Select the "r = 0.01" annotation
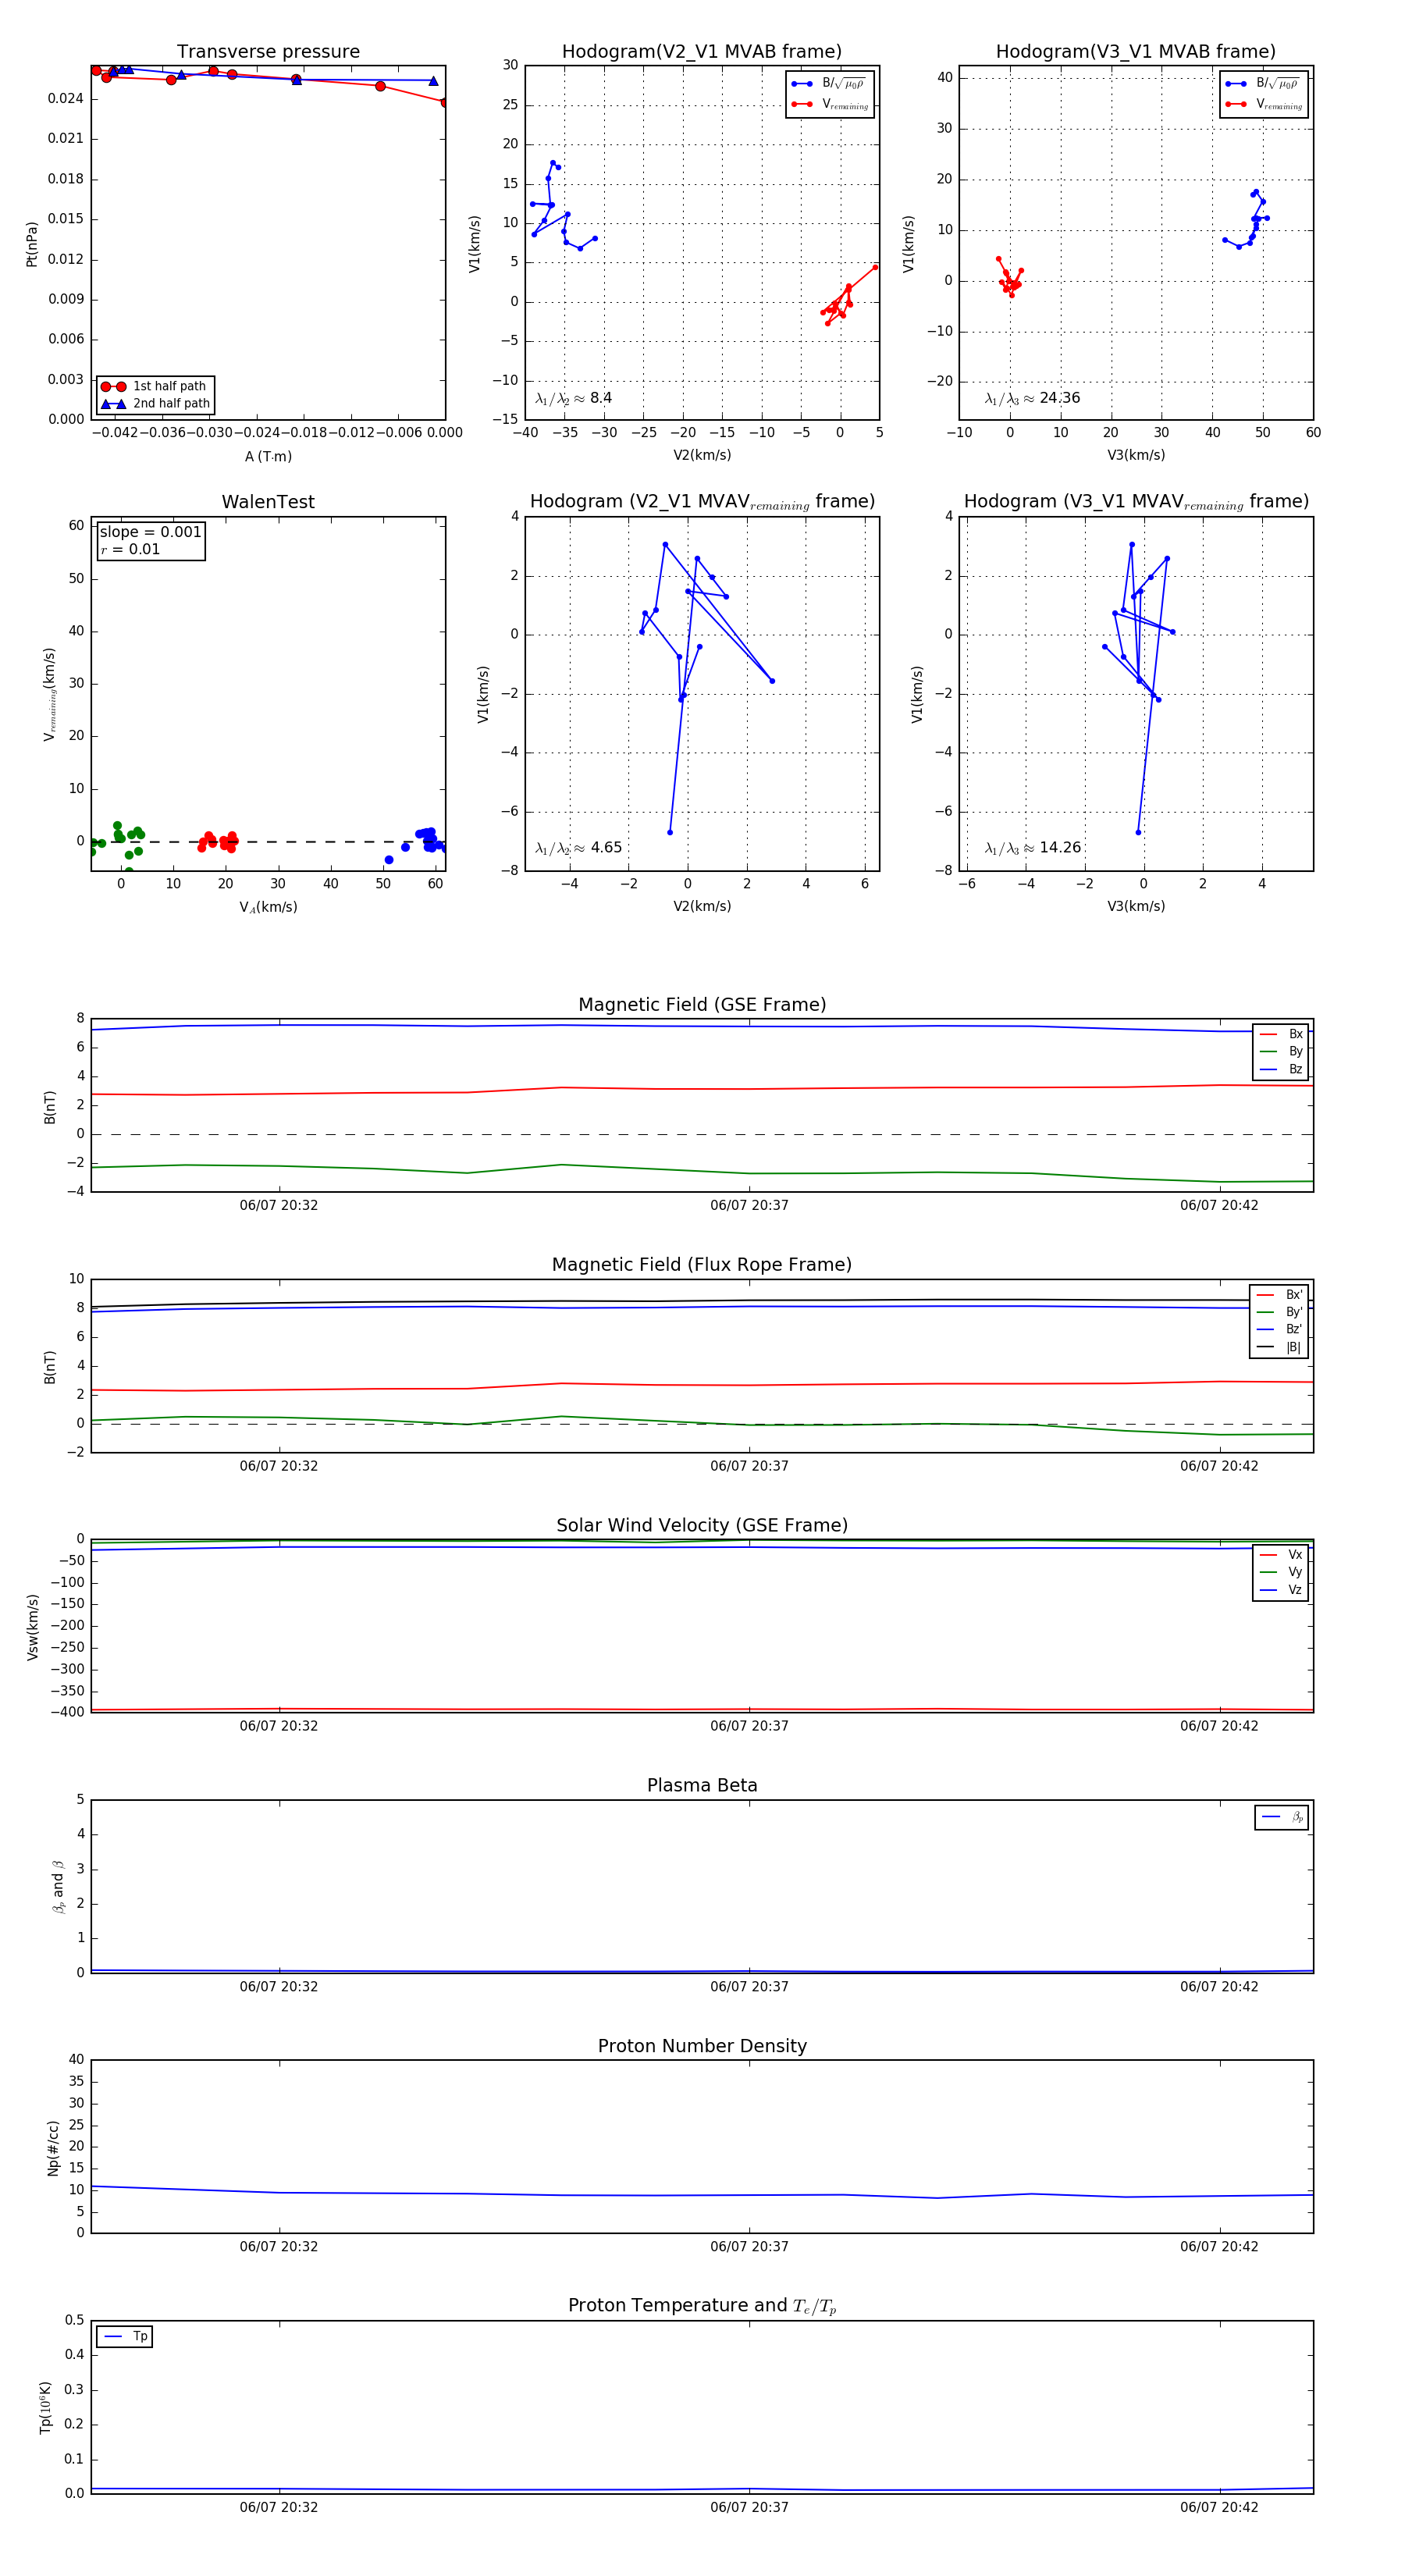 pos(130,549)
